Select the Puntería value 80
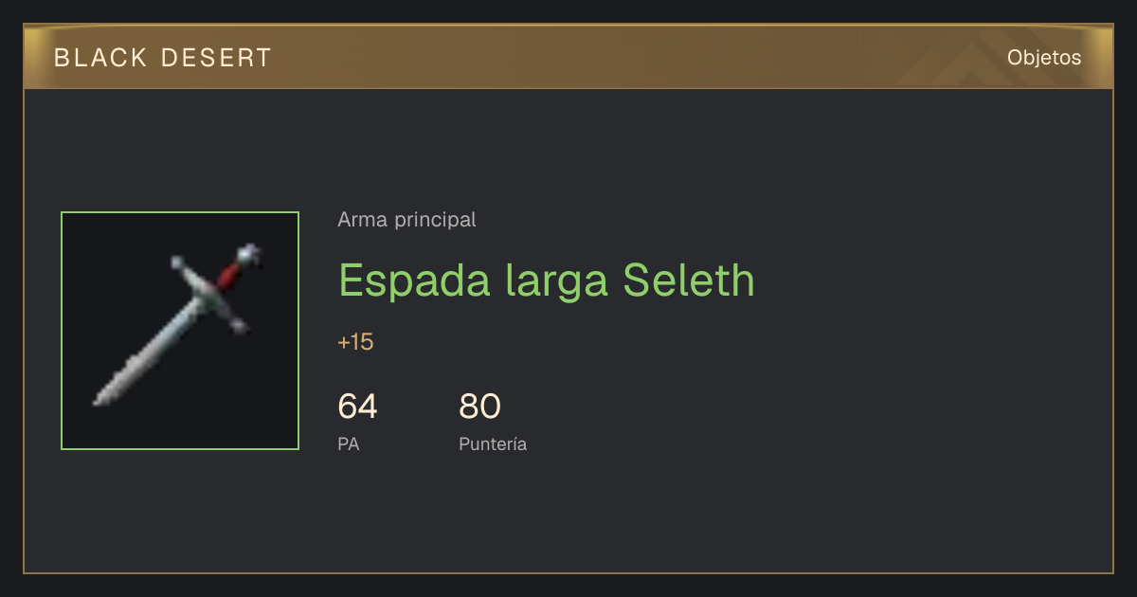The width and height of the screenshot is (1137, 597). click(x=479, y=407)
